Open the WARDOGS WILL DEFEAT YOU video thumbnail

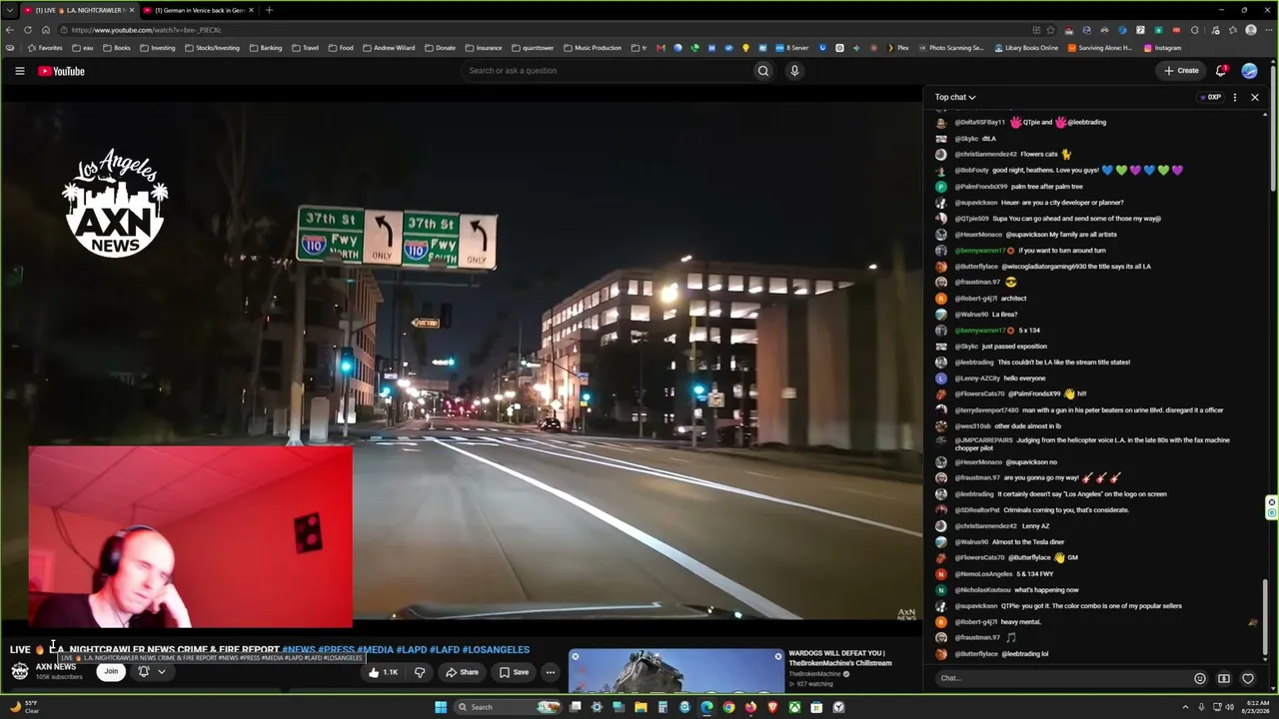[676, 671]
